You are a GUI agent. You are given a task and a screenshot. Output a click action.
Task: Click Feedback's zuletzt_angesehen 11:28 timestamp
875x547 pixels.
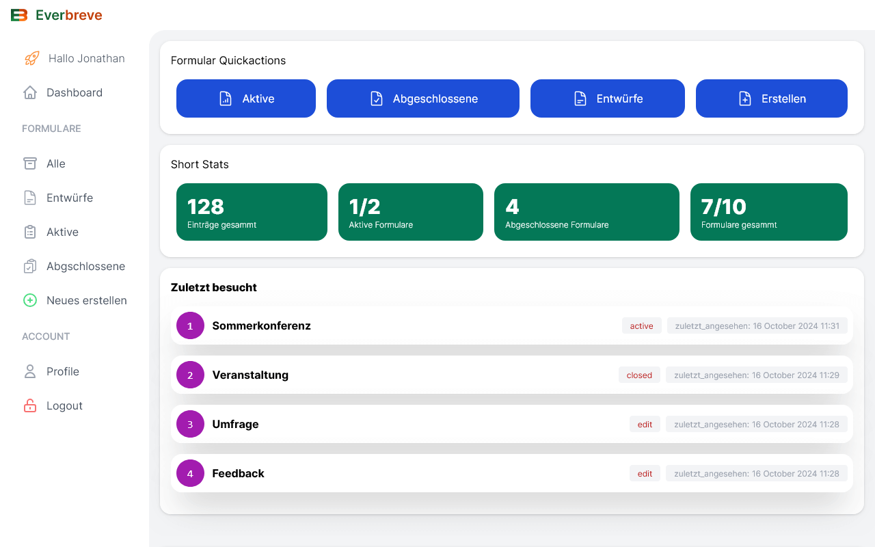click(757, 473)
